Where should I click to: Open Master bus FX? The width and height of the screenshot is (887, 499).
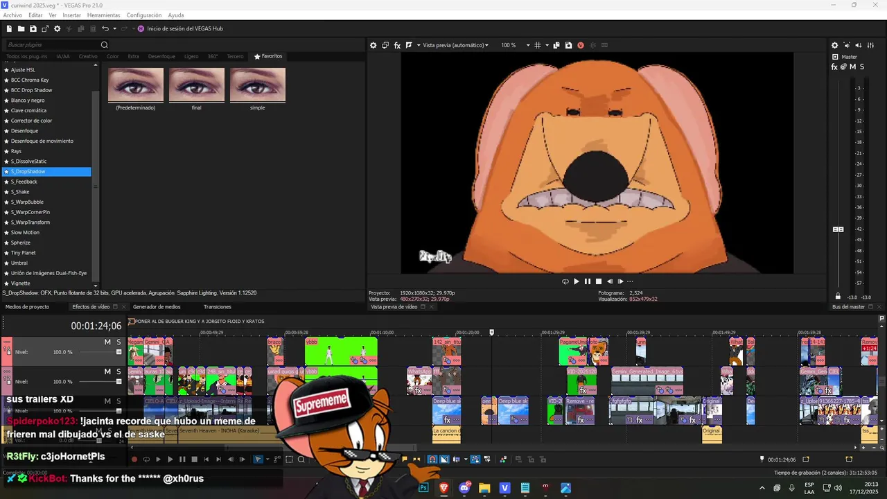834,67
